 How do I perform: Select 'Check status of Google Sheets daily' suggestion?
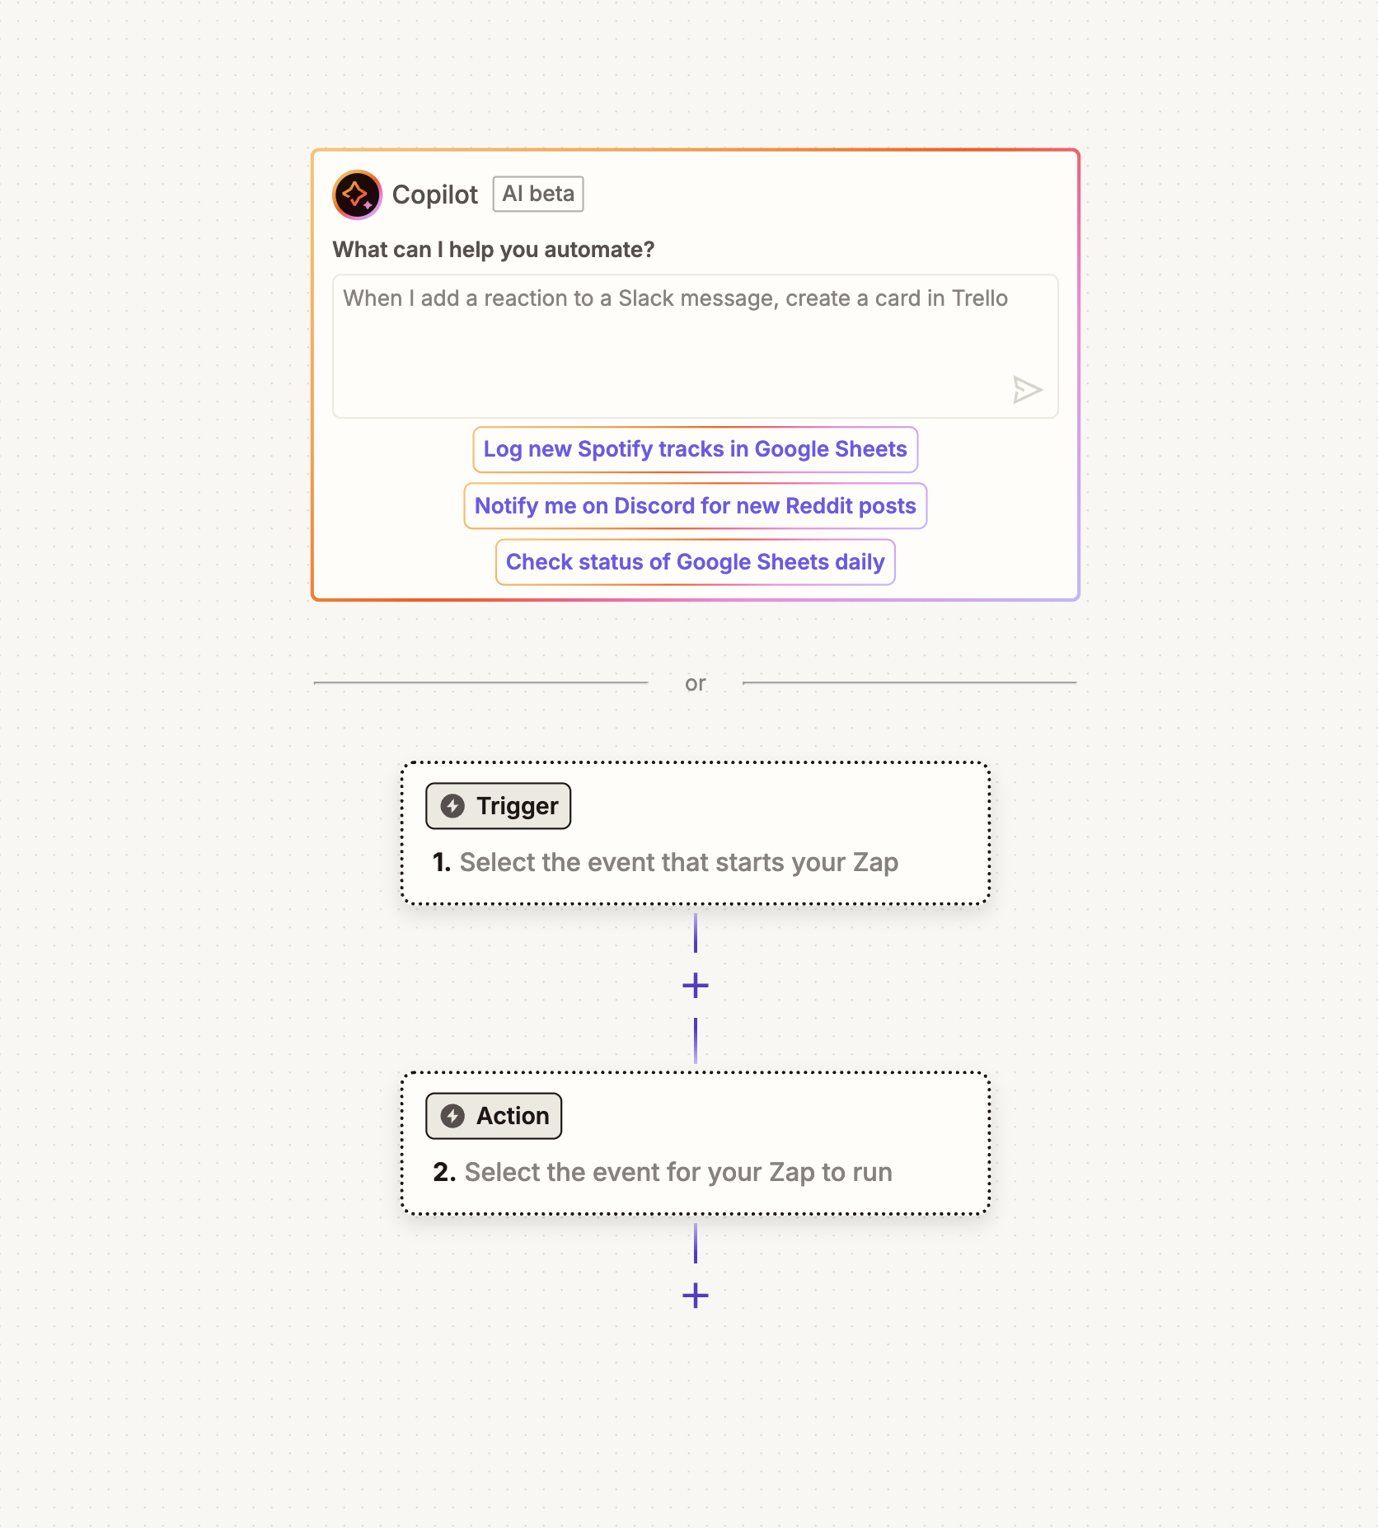695,561
